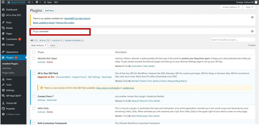
Task: Click the WP Mail SMTP envelope icon
Action: point(3,96)
